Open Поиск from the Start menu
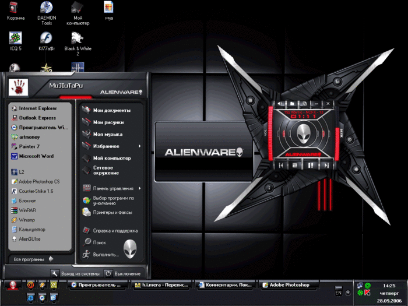 [x=94, y=242]
